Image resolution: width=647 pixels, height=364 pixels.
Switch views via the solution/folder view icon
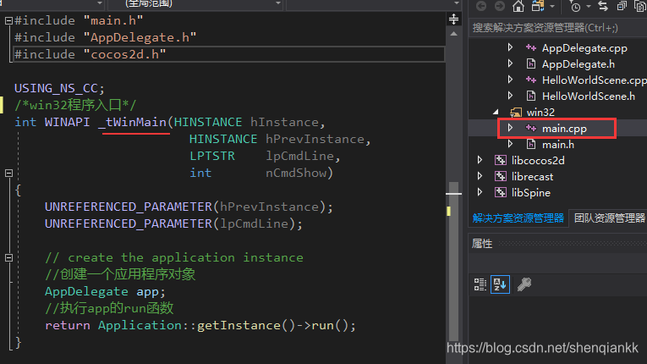(538, 6)
